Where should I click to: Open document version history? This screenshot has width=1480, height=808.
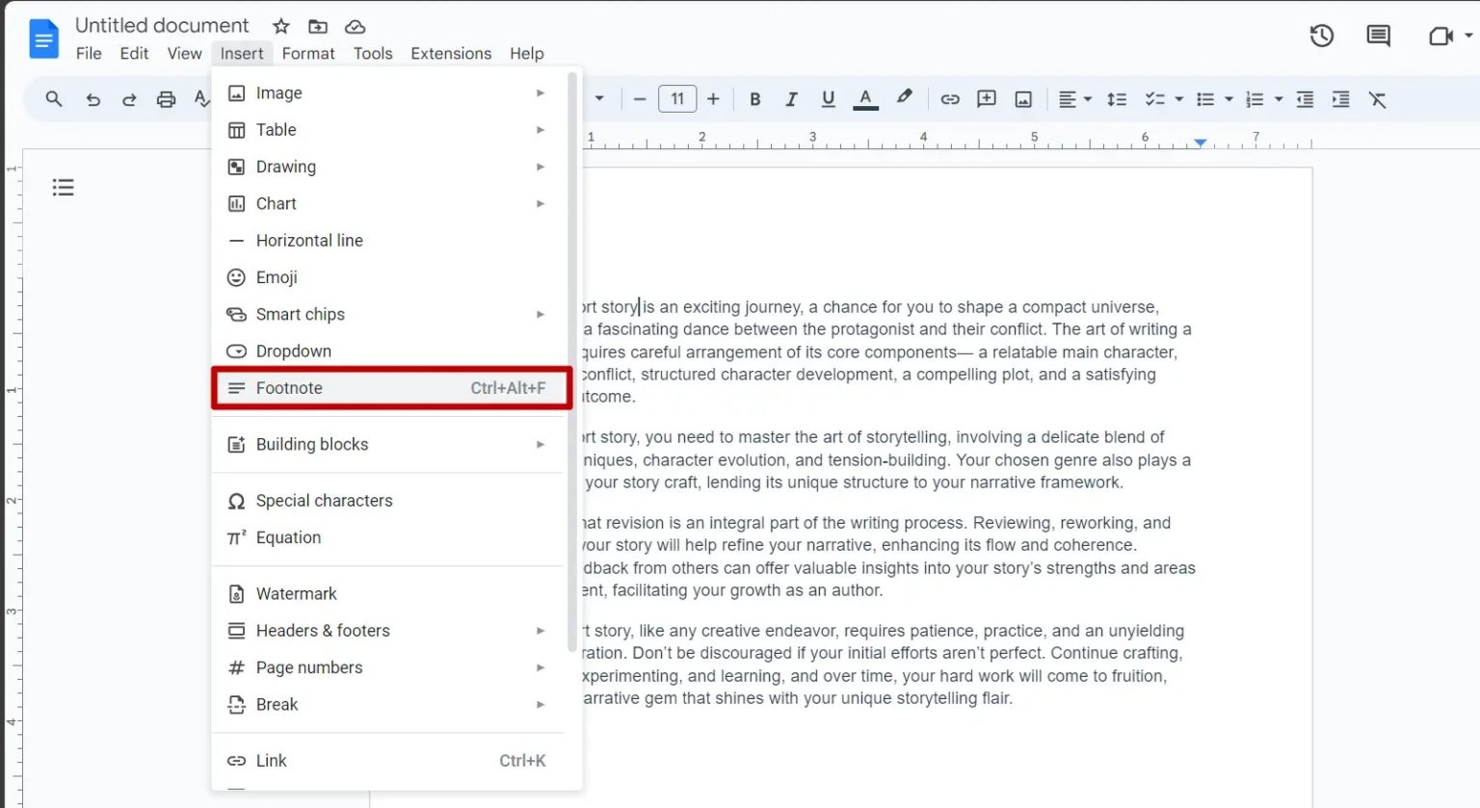pyautogui.click(x=1321, y=35)
